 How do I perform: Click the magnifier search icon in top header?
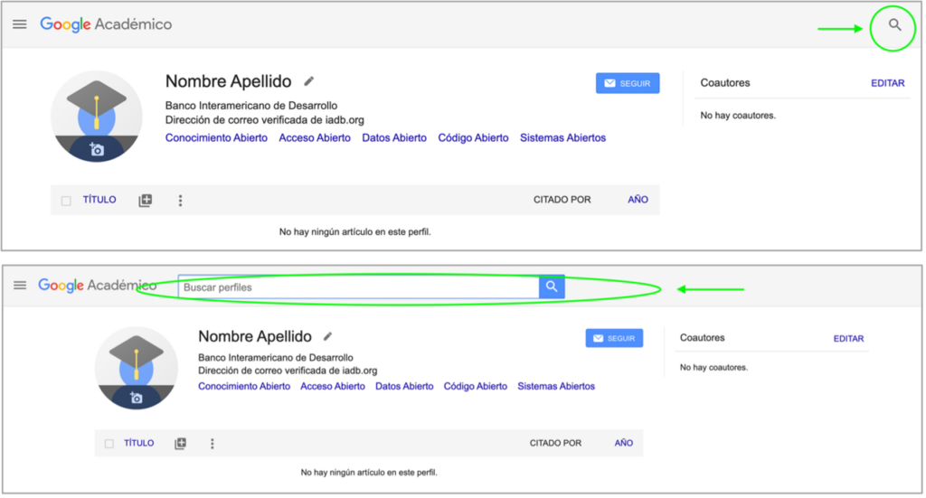(x=894, y=25)
